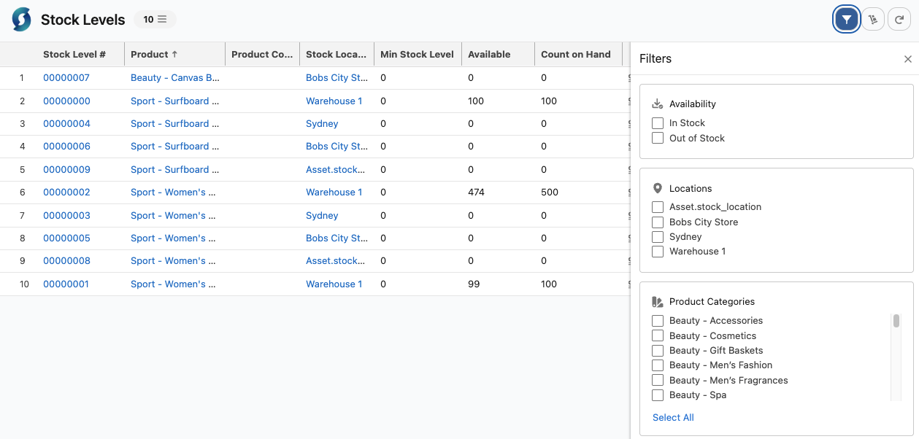
Task: Click Select All under Product Categories
Action: click(673, 418)
